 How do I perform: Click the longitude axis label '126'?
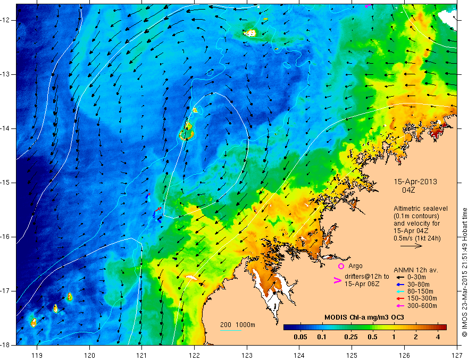(404, 355)
